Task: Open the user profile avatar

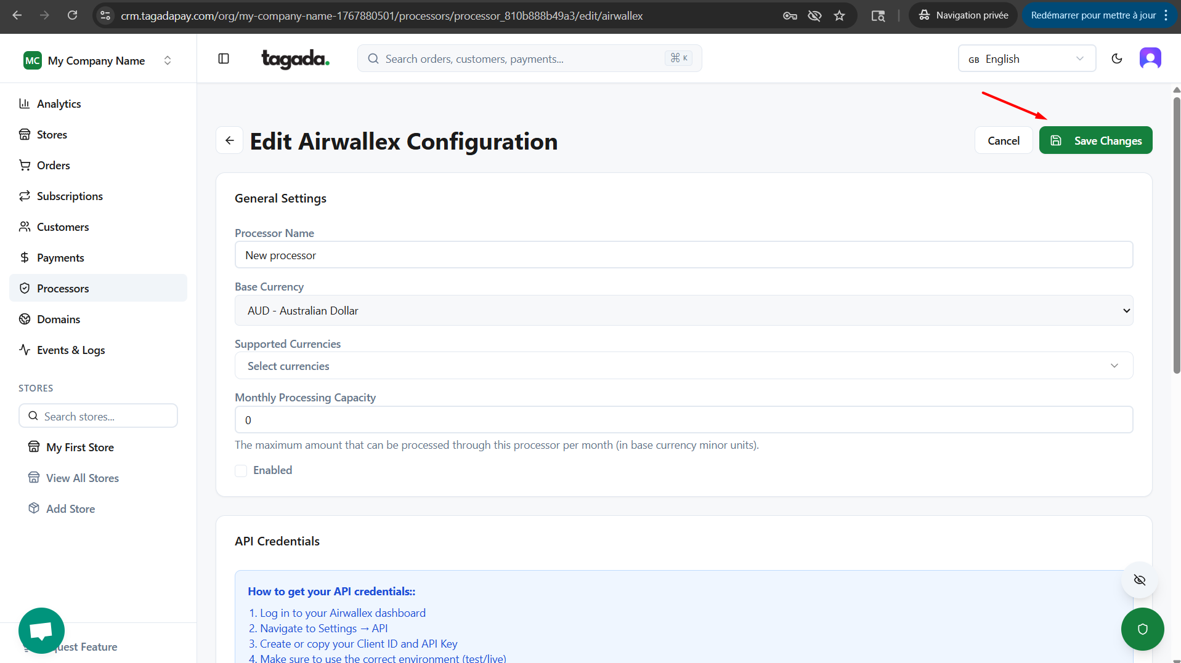Action: (x=1150, y=58)
